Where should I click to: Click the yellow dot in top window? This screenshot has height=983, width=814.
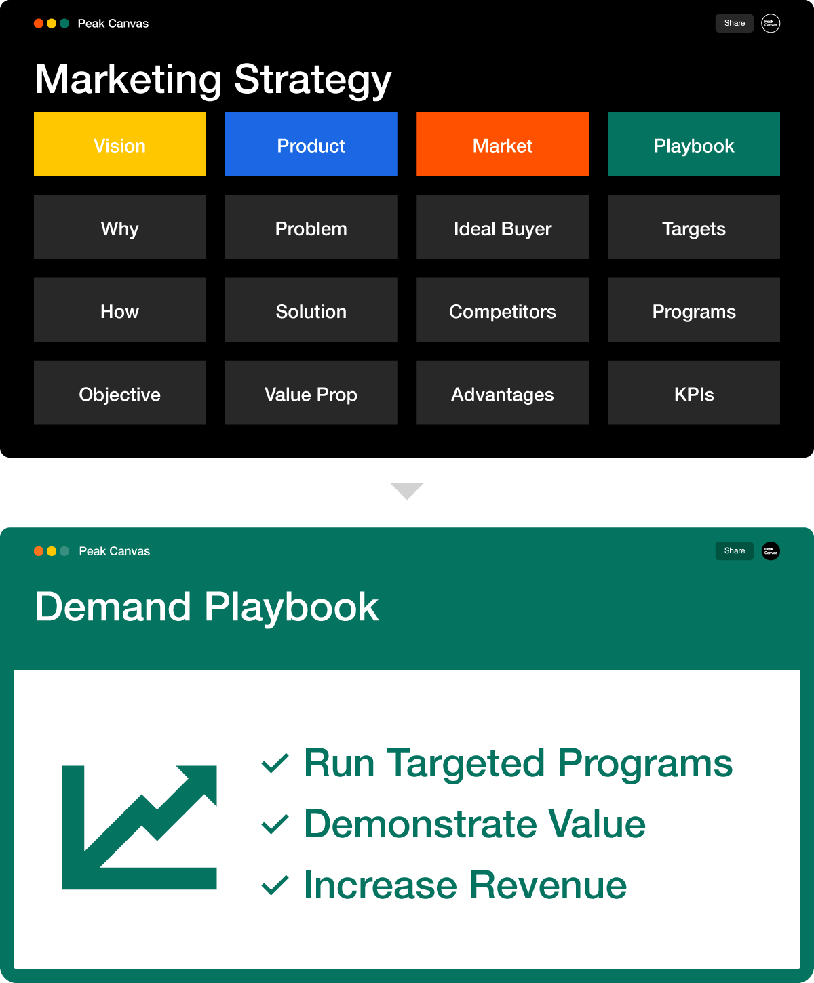pyautogui.click(x=52, y=24)
